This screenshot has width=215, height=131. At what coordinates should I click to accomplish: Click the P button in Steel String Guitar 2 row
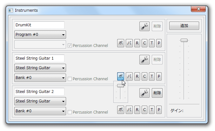tap(159, 110)
